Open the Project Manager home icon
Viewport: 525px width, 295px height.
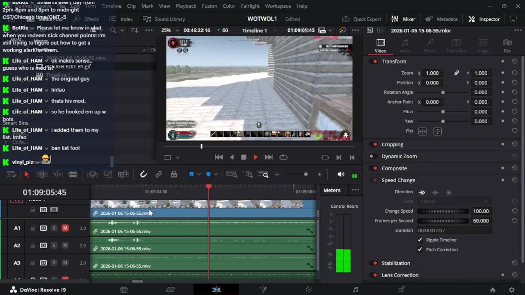(x=493, y=290)
